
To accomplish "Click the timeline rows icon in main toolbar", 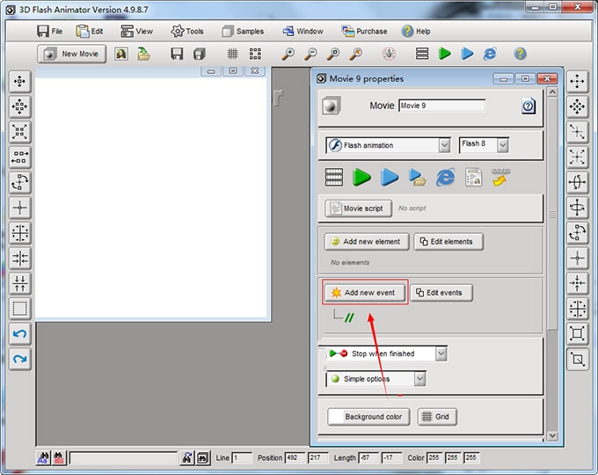I will tap(422, 54).
